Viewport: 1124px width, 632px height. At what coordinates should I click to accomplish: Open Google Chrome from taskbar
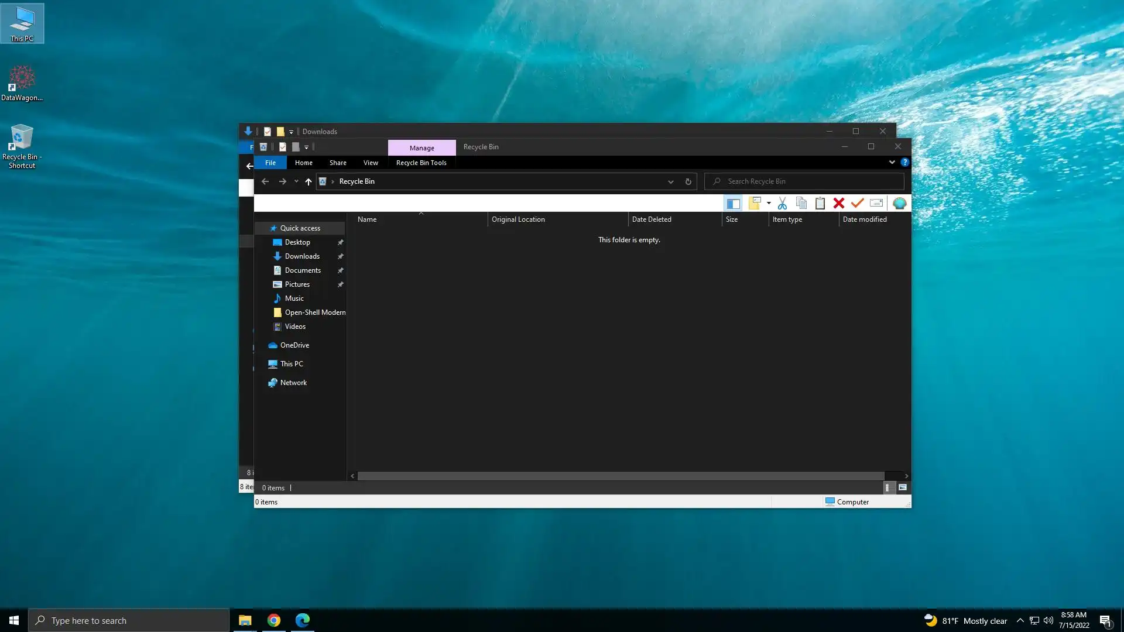click(x=273, y=620)
